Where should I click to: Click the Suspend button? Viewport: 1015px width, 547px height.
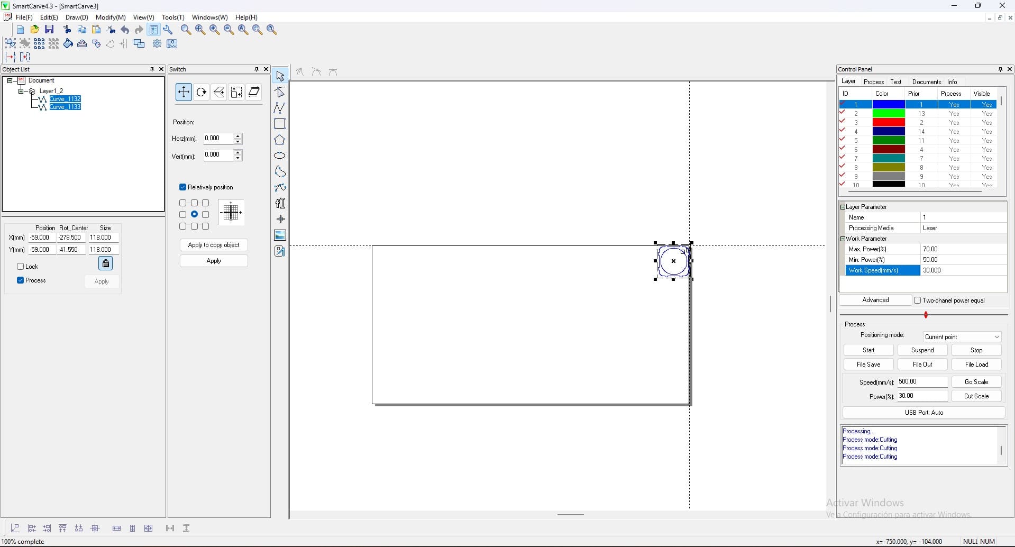click(922, 350)
